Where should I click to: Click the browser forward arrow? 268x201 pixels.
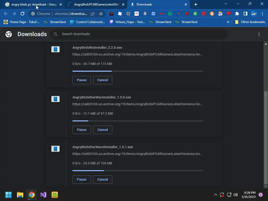coord(14,14)
